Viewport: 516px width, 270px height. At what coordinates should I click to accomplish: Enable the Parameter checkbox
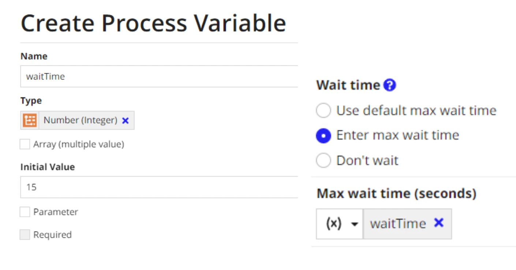click(x=25, y=212)
